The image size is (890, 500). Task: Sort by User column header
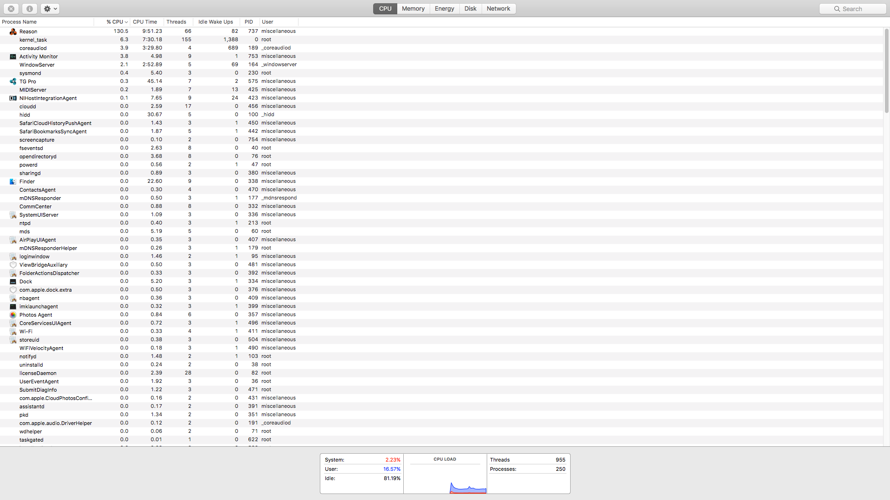[x=279, y=22]
